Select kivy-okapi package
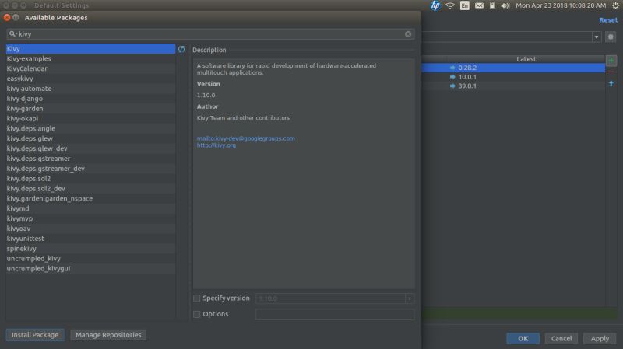Image resolution: width=623 pixels, height=349 pixels. (x=90, y=118)
